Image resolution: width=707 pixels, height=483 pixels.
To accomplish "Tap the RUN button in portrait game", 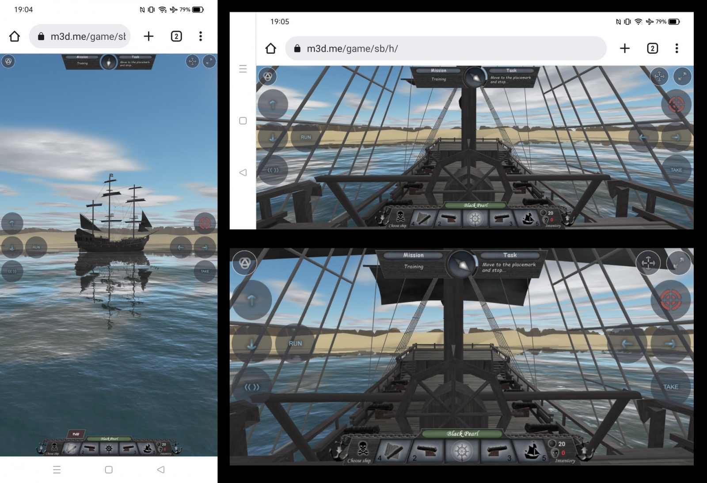I will (36, 247).
